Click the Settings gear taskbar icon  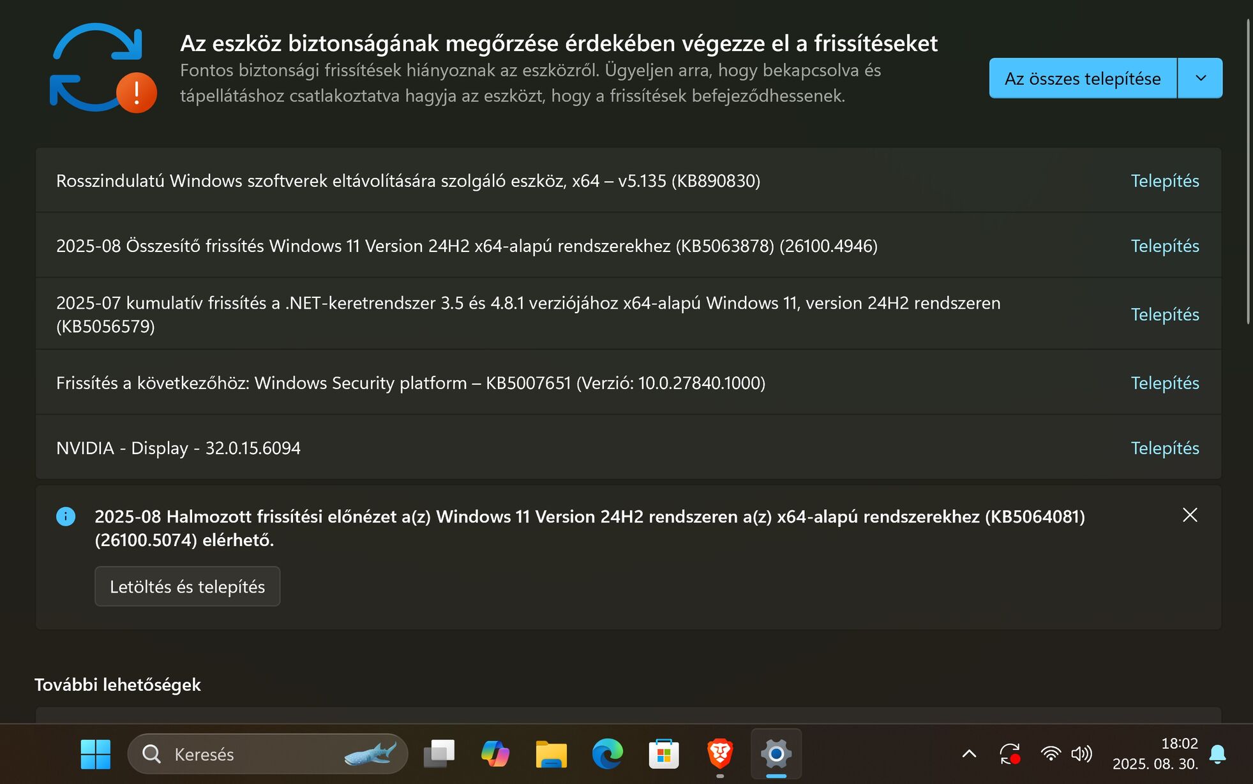tap(776, 754)
